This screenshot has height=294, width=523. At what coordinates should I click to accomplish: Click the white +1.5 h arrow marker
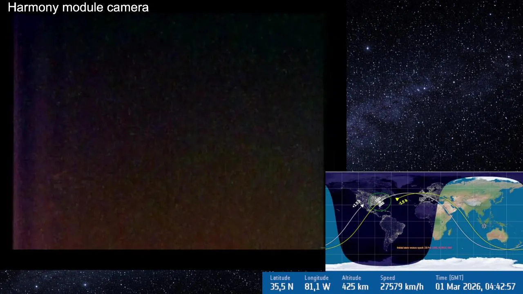[x=362, y=206]
